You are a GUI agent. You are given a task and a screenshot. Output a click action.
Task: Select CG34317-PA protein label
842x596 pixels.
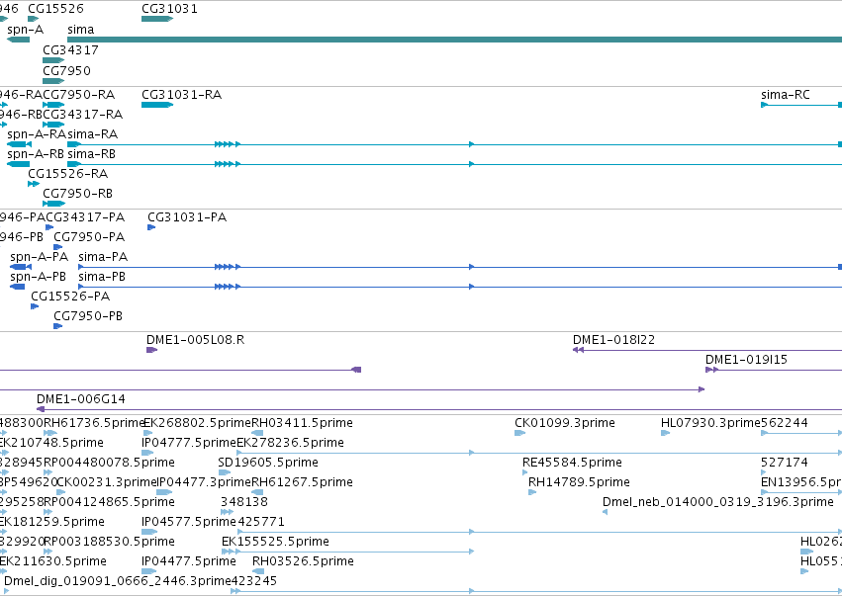[85, 217]
